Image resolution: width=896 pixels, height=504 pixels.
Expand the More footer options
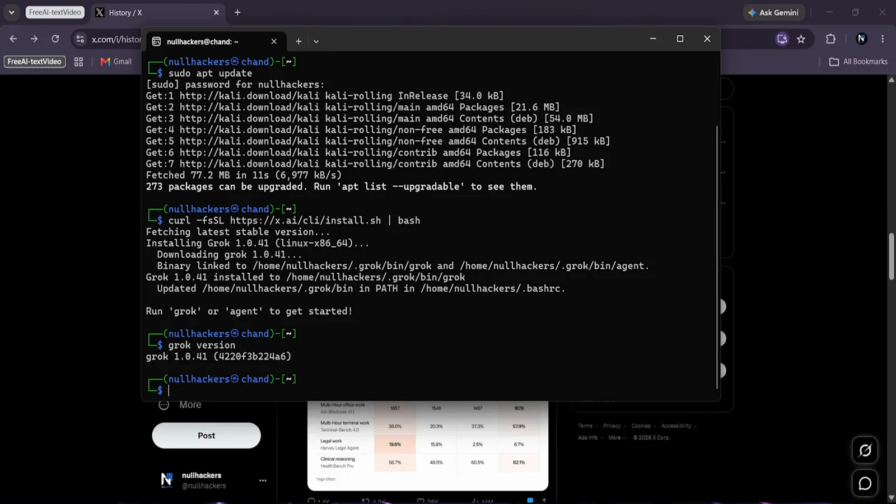(x=617, y=438)
